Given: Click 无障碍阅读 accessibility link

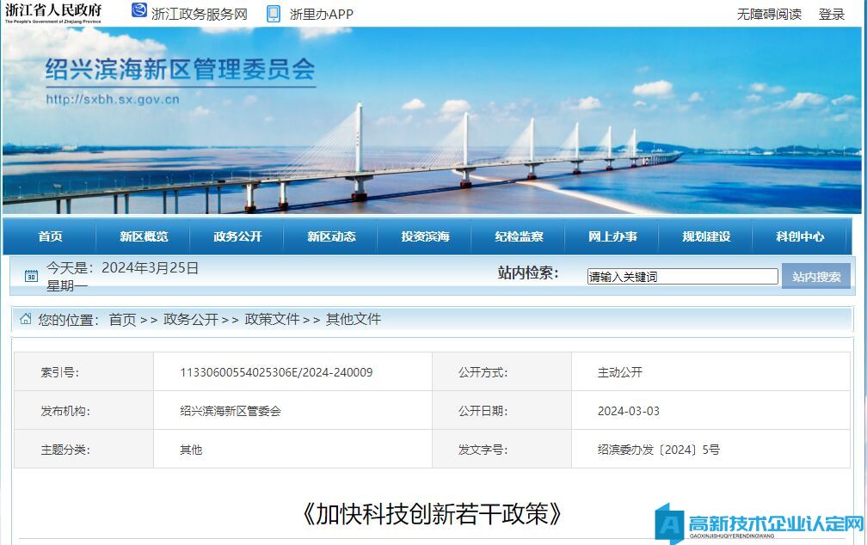Looking at the screenshot, I should pos(769,14).
